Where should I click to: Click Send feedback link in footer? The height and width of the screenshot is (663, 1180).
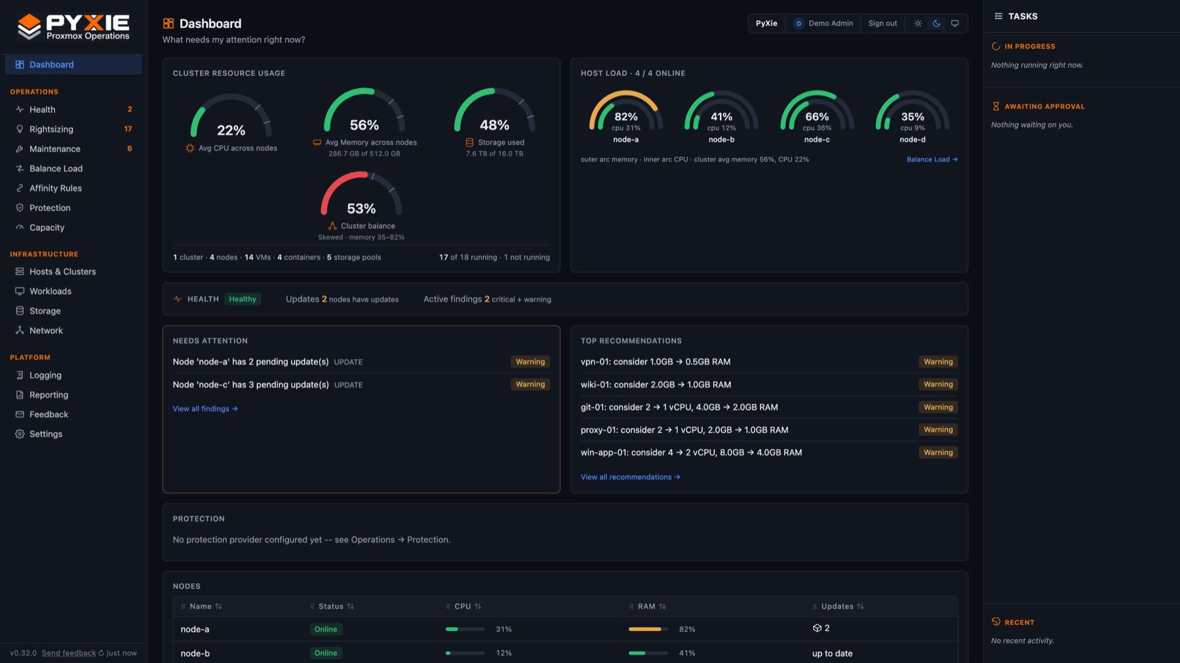tap(69, 653)
